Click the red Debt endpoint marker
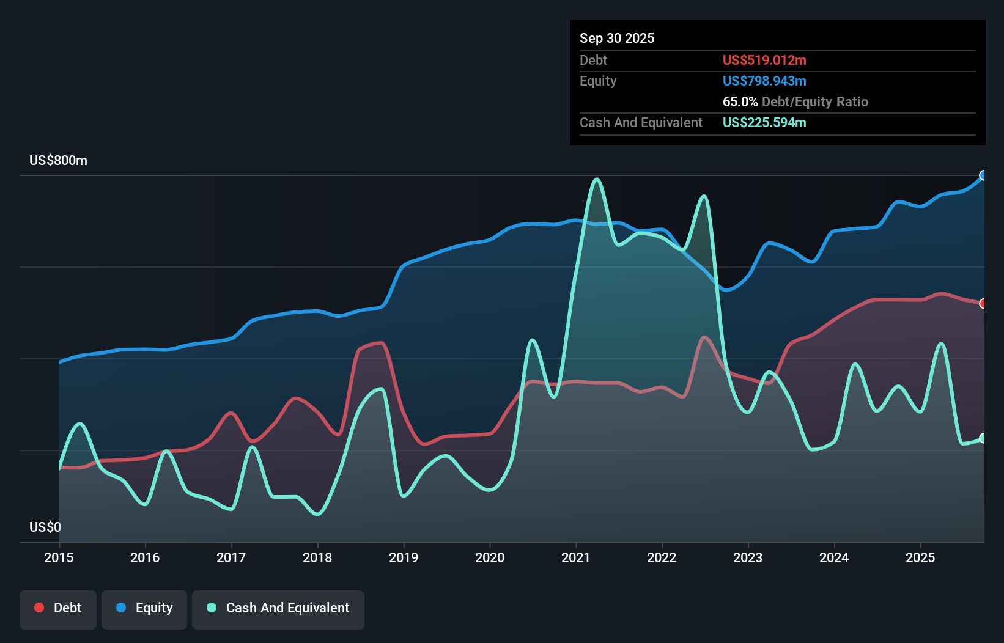The height and width of the screenshot is (643, 1004). coord(984,304)
